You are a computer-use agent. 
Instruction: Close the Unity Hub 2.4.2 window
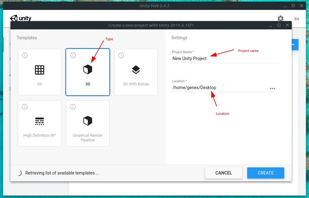pos(302,6)
